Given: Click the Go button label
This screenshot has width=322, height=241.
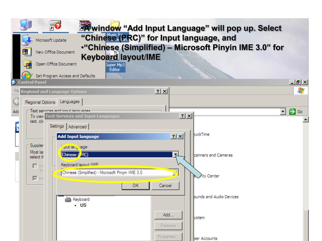Looking at the screenshot, I should [300, 112].
